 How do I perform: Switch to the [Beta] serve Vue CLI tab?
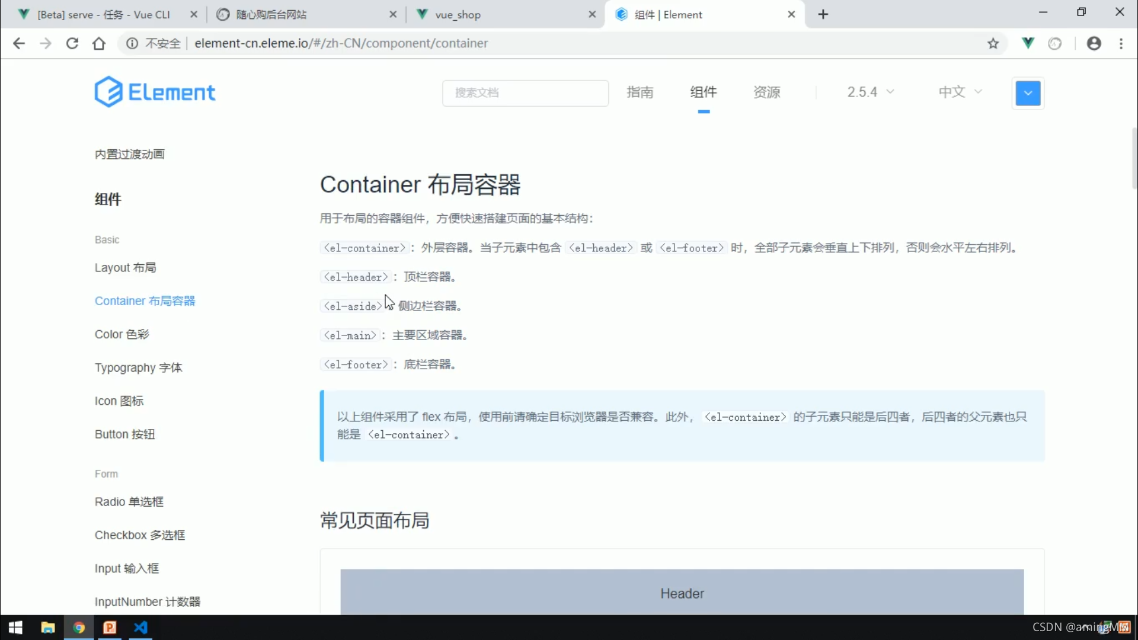click(104, 14)
